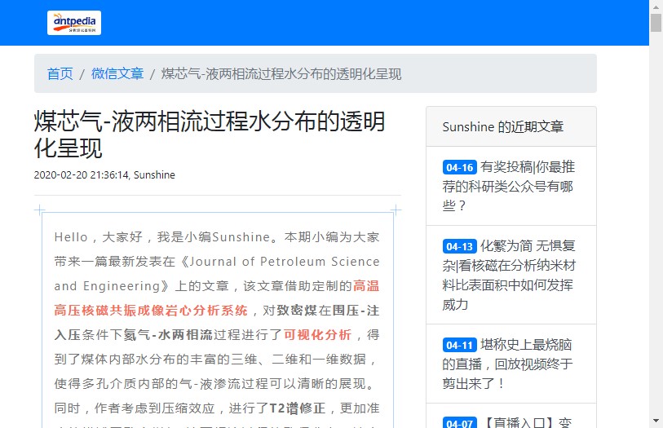663x428 pixels.
Task: Click the vertical scrollbar thumb
Action: [656, 23]
